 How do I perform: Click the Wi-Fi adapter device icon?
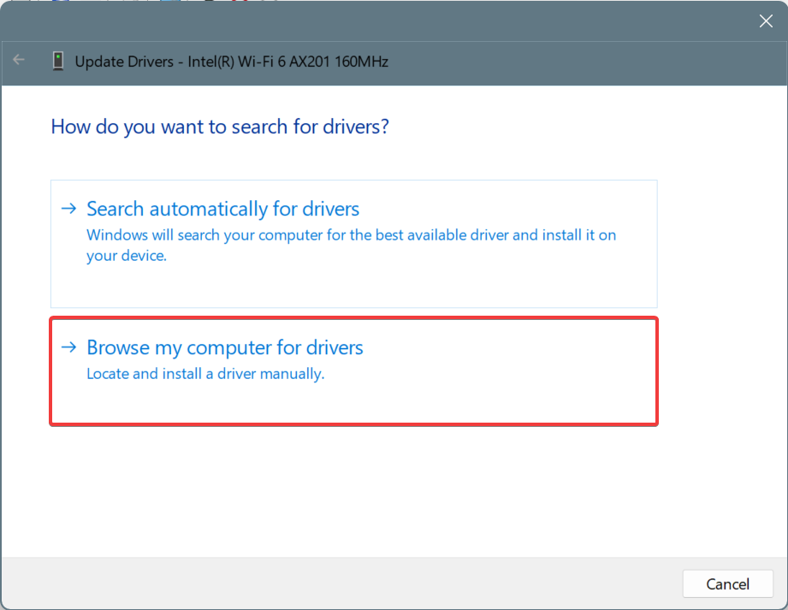tap(58, 62)
